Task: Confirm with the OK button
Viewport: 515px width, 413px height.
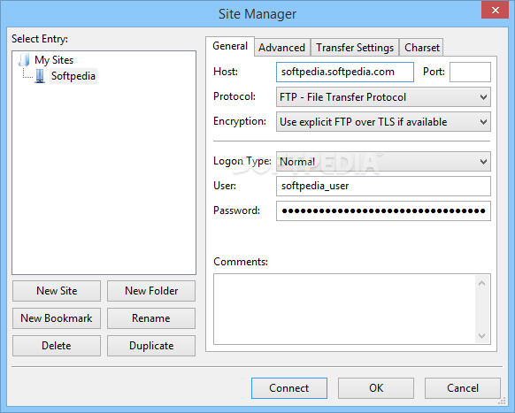Action: coord(376,388)
